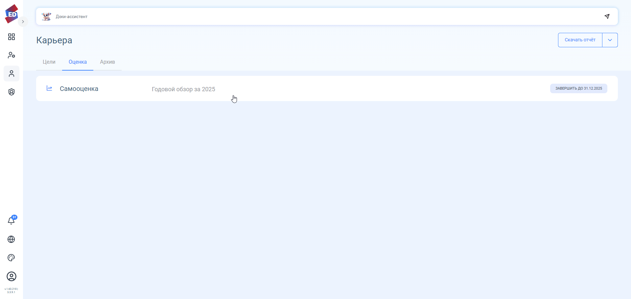This screenshot has width=631, height=299.
Task: Click the Скачать отчёт button
Action: [x=580, y=40]
